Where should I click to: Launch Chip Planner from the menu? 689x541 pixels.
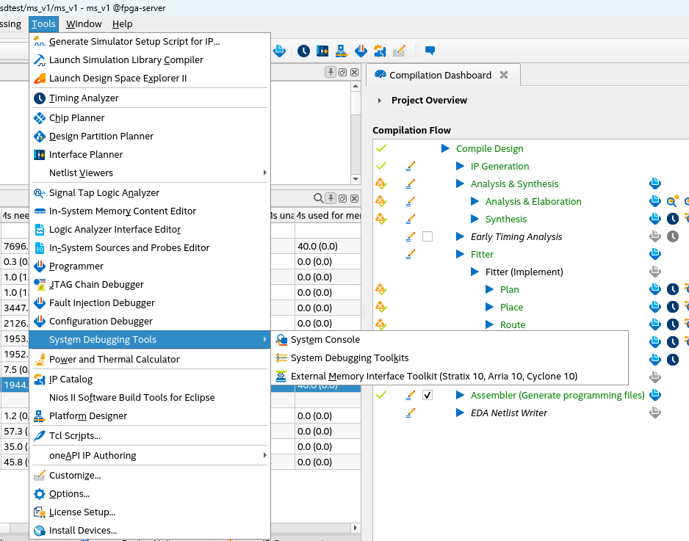(x=76, y=118)
